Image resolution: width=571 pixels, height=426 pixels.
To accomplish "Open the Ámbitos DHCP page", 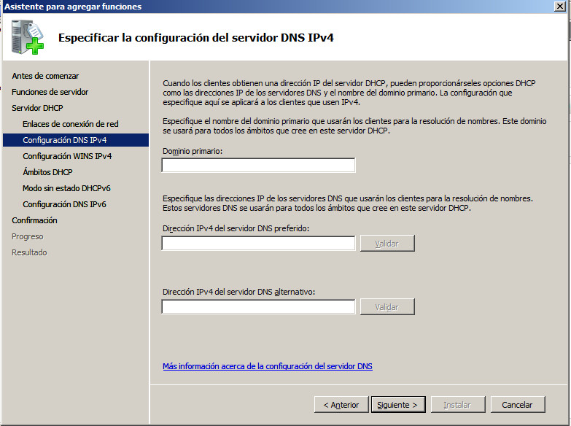I will click(x=47, y=172).
